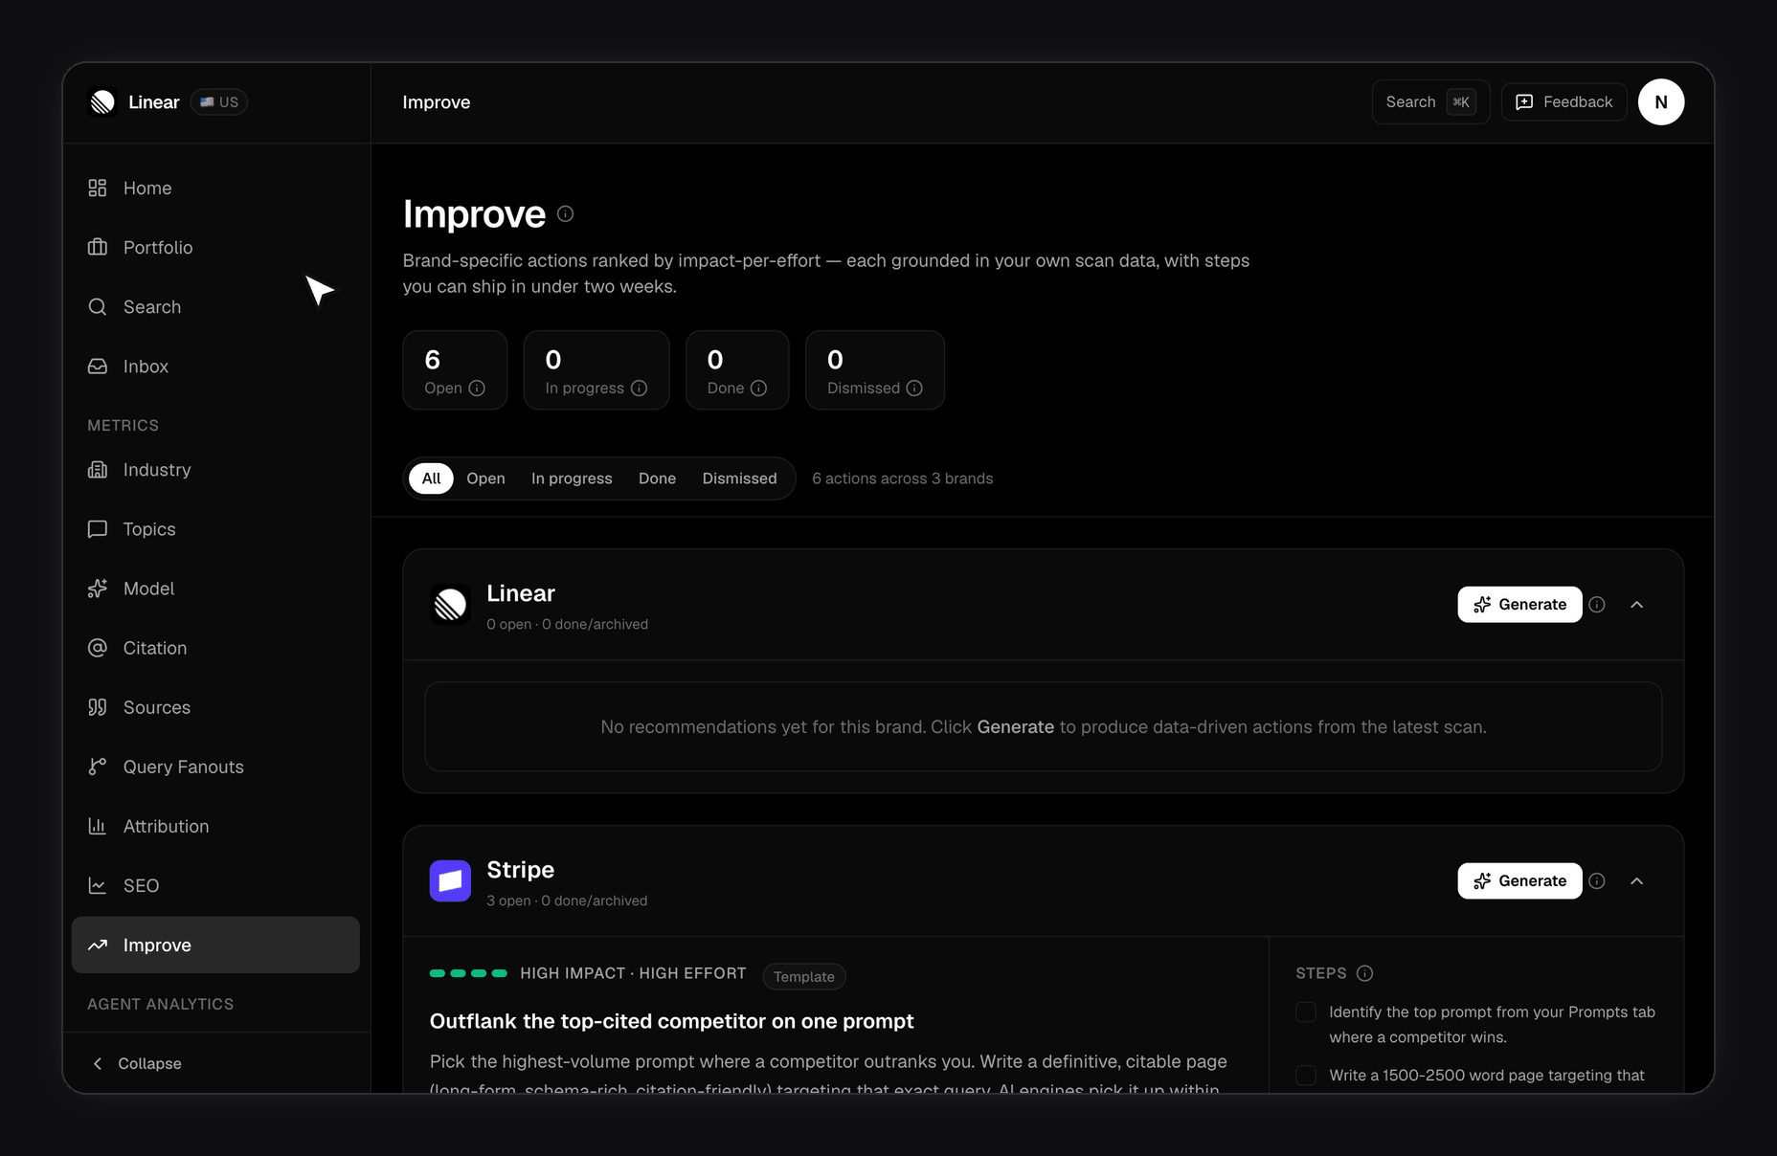
Task: Generate recommendations for Linear brand
Action: pos(1519,605)
